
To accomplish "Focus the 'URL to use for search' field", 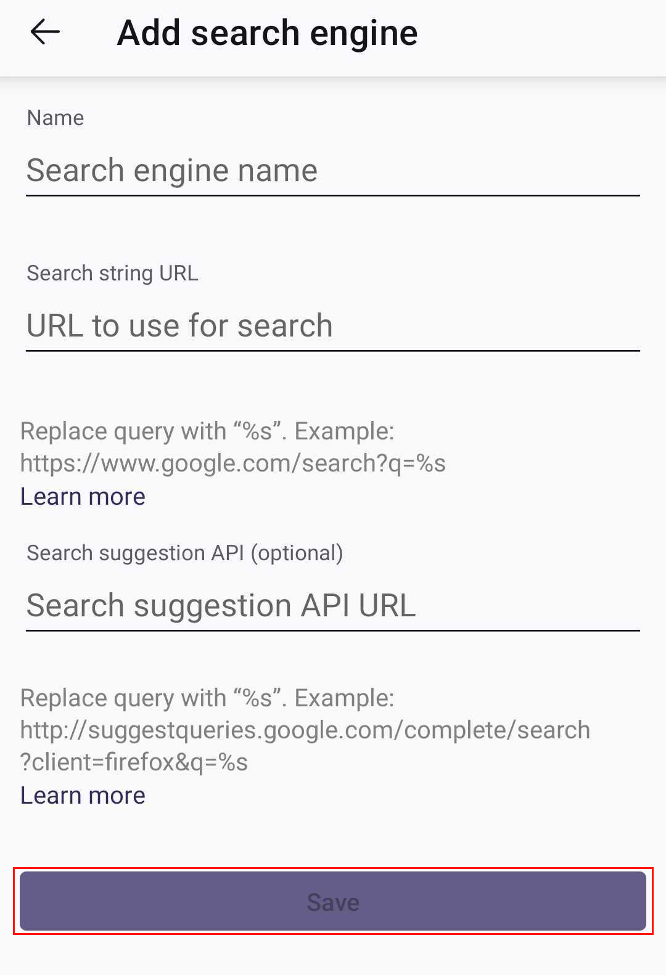I will 332,325.
